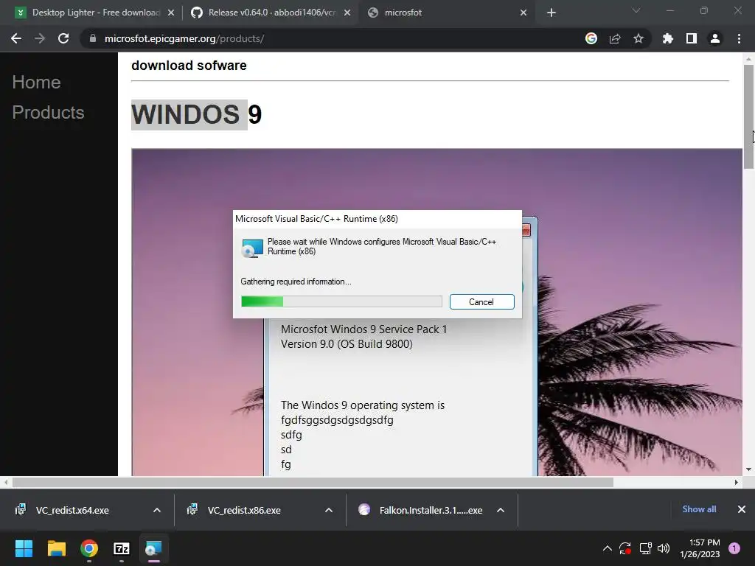Open the Windows Start menu
Screen dimensions: 755x566
24,548
